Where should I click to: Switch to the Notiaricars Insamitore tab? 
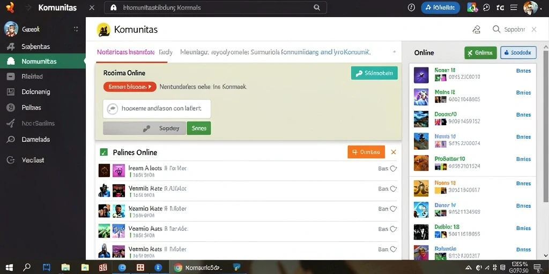click(x=125, y=52)
